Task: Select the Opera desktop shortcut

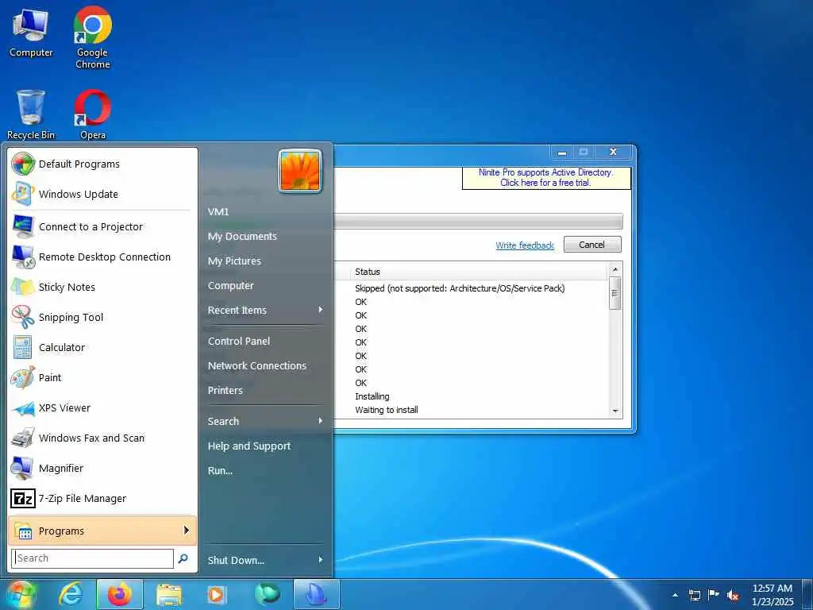Action: point(92,114)
